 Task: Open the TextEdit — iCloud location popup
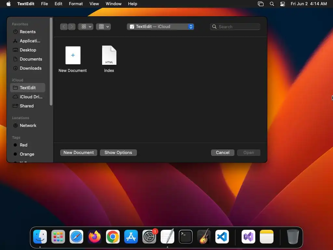coord(160,27)
